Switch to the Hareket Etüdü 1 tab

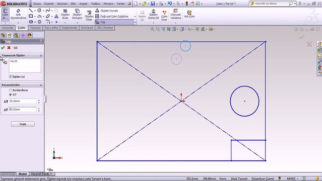tap(41, 174)
